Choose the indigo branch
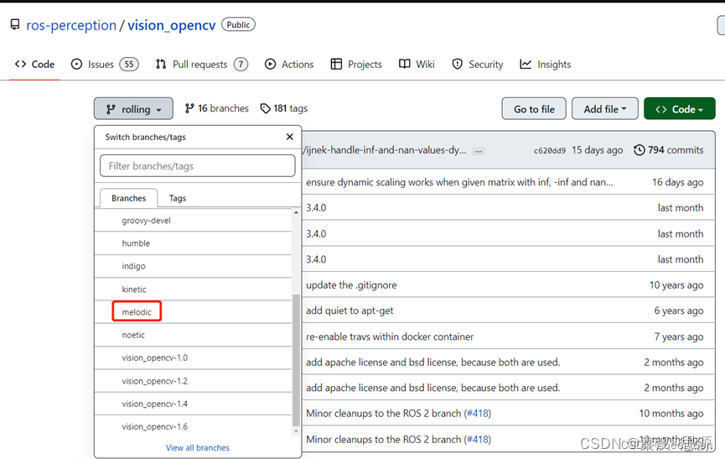The height and width of the screenshot is (459, 725). click(x=193, y=266)
